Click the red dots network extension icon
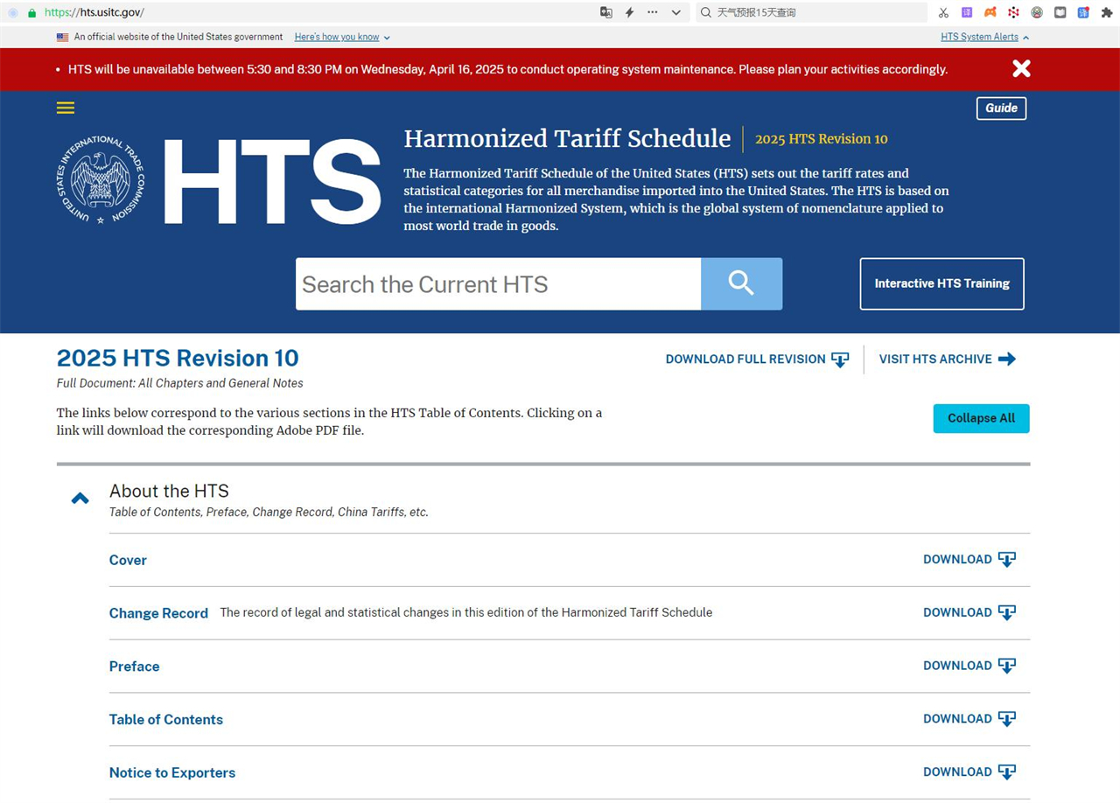Viewport: 1120px width, 803px height. coord(1013,12)
